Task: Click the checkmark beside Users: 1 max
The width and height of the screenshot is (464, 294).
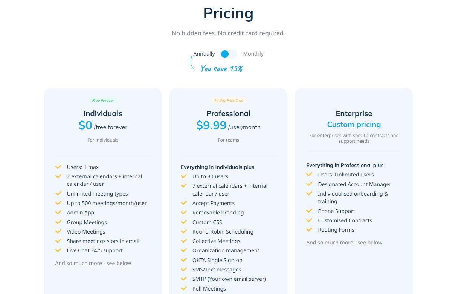Action: 58,167
